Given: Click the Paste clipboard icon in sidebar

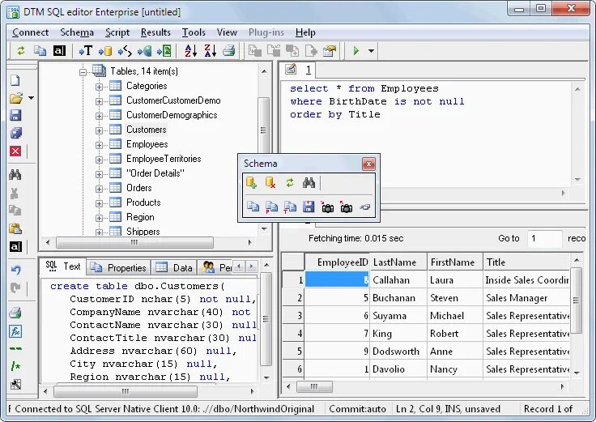Looking at the screenshot, I should click(x=15, y=228).
